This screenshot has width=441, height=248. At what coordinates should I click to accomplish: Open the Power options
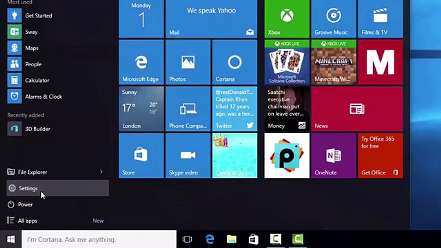58,204
